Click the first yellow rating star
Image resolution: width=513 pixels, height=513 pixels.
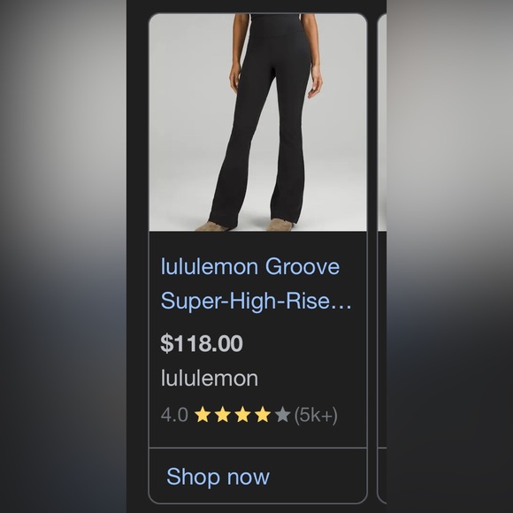point(203,415)
